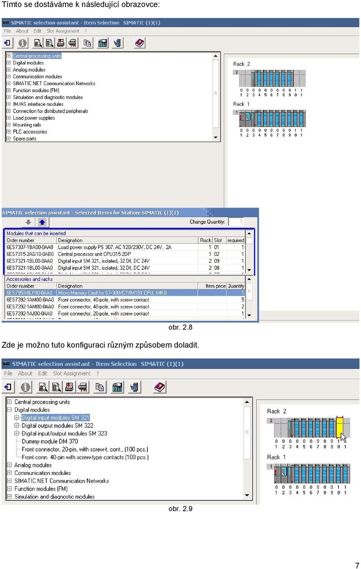Open Slot Assignment menu in obr. 2.8 window
This screenshot has width=361, height=569.
coord(63,31)
